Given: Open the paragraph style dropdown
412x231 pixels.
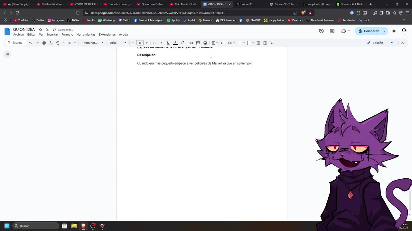Looking at the screenshot, I should click(93, 43).
